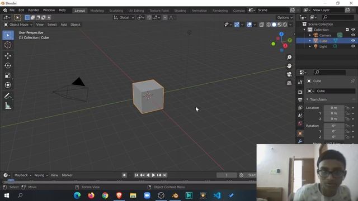Switch to the Modeling workspace tab

(x=97, y=11)
